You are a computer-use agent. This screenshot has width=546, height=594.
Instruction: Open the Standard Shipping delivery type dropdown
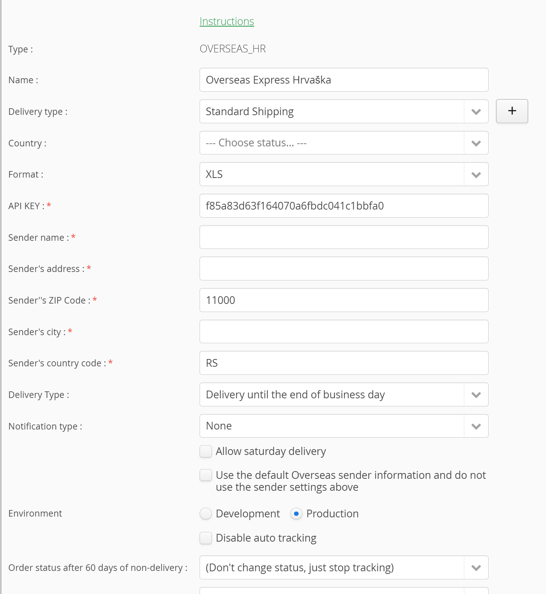[344, 111]
